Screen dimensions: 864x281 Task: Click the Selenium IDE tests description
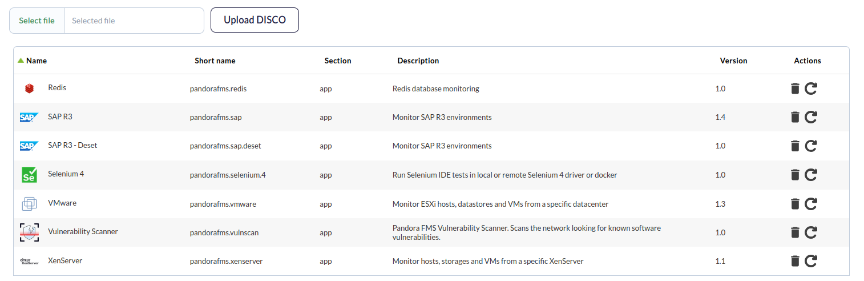[505, 175]
